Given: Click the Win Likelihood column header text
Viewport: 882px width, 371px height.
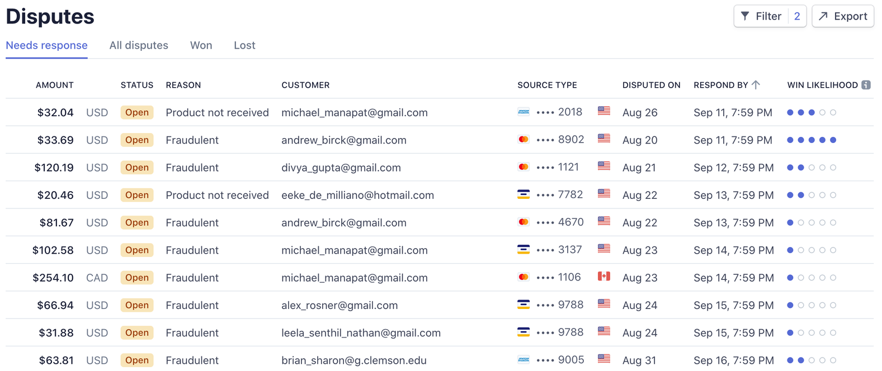Looking at the screenshot, I should pyautogui.click(x=823, y=85).
